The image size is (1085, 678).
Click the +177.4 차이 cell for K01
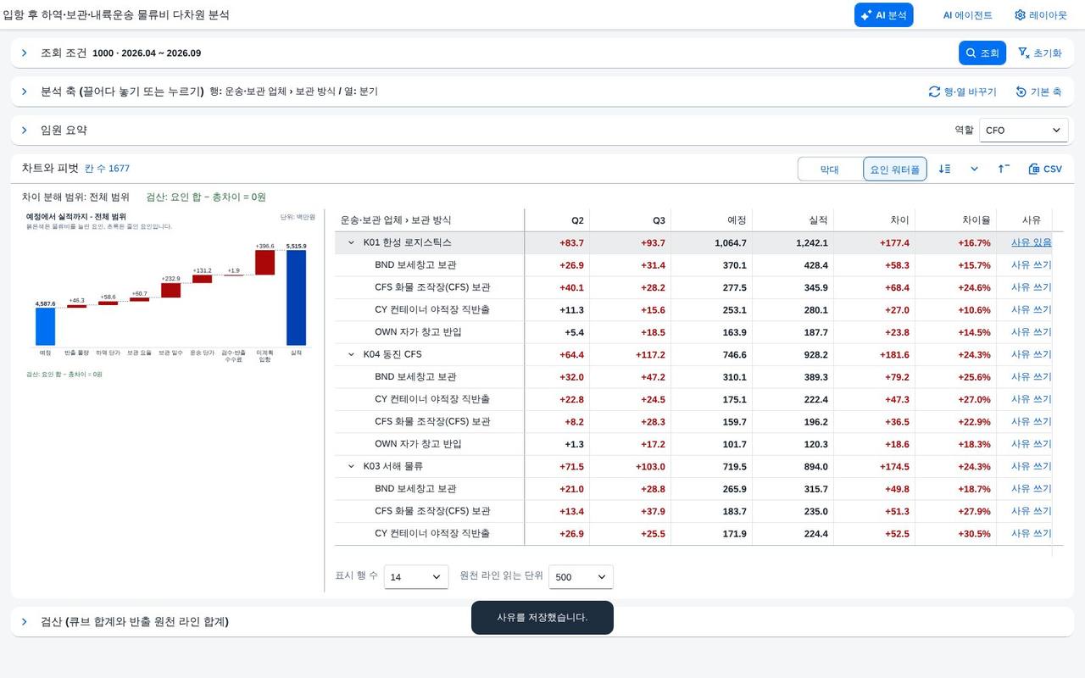tap(874, 242)
